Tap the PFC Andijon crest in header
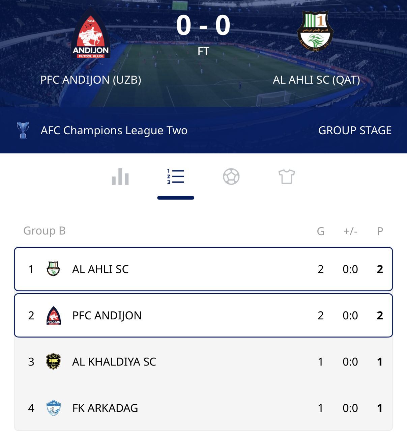The image size is (407, 432). point(90,34)
